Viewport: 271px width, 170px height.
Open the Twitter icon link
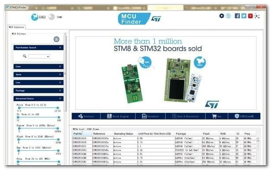tap(244, 16)
